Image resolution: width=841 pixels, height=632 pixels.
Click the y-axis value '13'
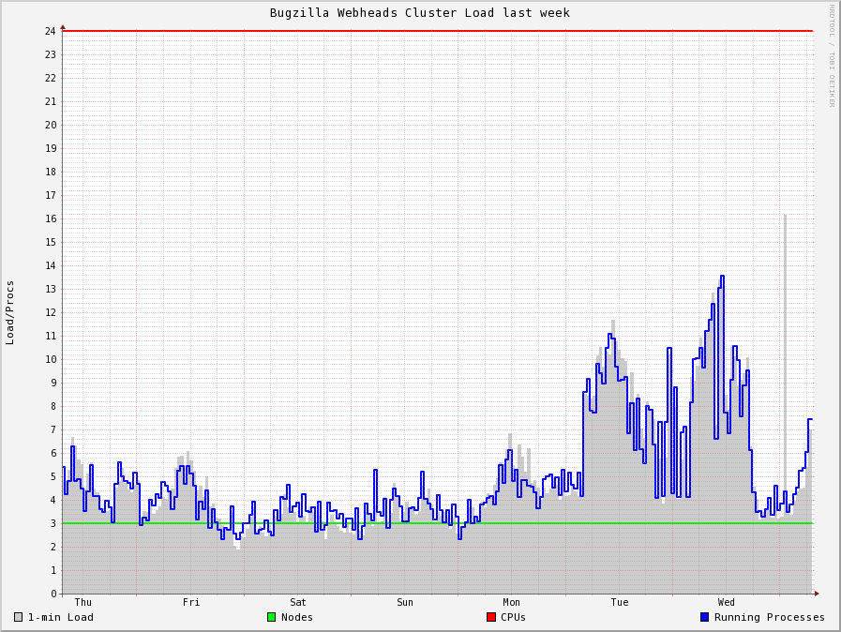click(51, 289)
